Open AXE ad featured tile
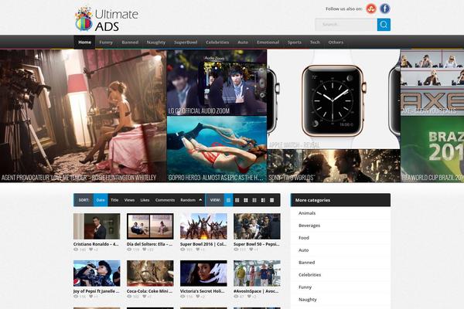 432,83
